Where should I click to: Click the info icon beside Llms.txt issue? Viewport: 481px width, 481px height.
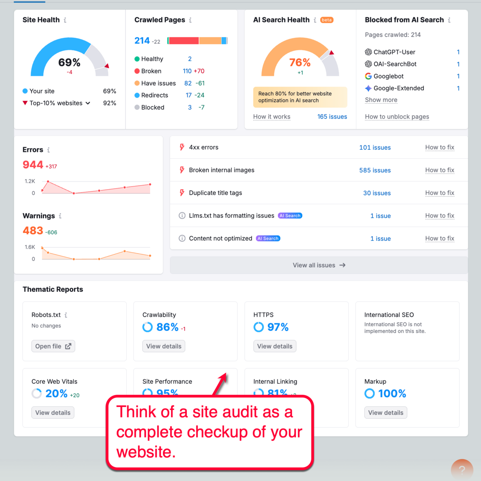(x=182, y=216)
